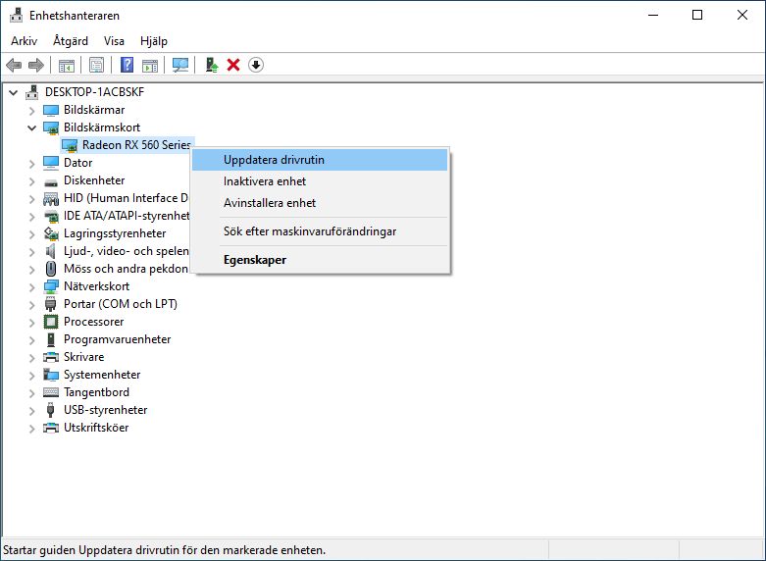The width and height of the screenshot is (766, 561).
Task: Click the Show/Hide console tree icon
Action: (x=67, y=65)
